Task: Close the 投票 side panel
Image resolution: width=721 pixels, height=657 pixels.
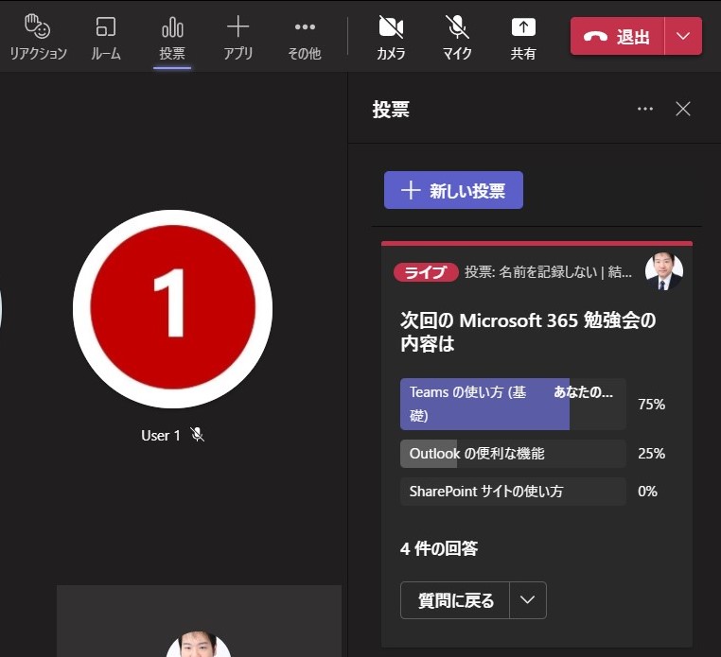Action: tap(683, 109)
